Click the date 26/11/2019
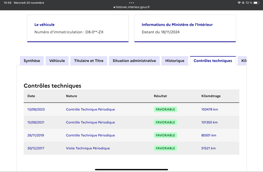 (36, 135)
